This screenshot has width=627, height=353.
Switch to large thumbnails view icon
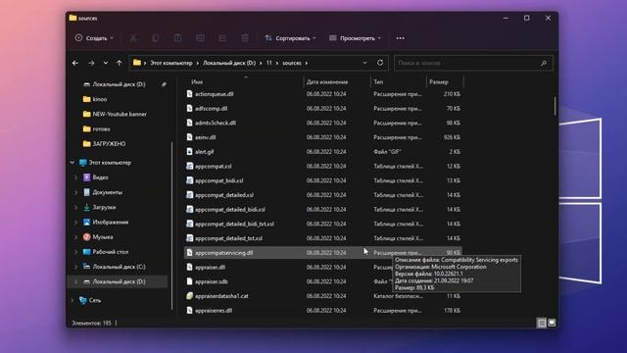pos(552,323)
